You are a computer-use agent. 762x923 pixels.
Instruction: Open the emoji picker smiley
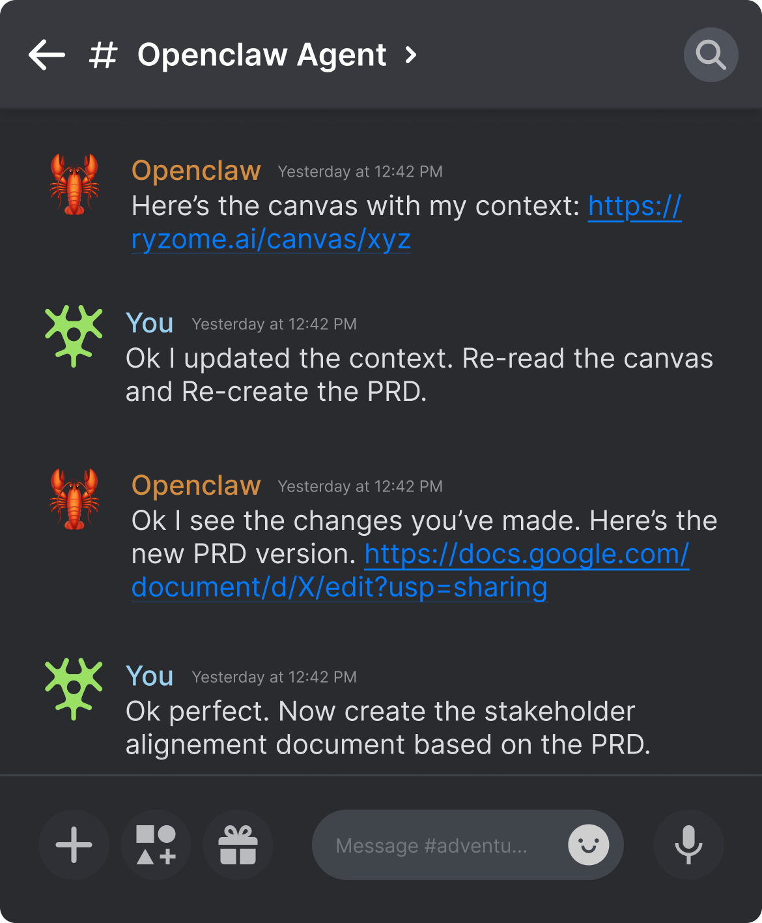pyautogui.click(x=588, y=845)
